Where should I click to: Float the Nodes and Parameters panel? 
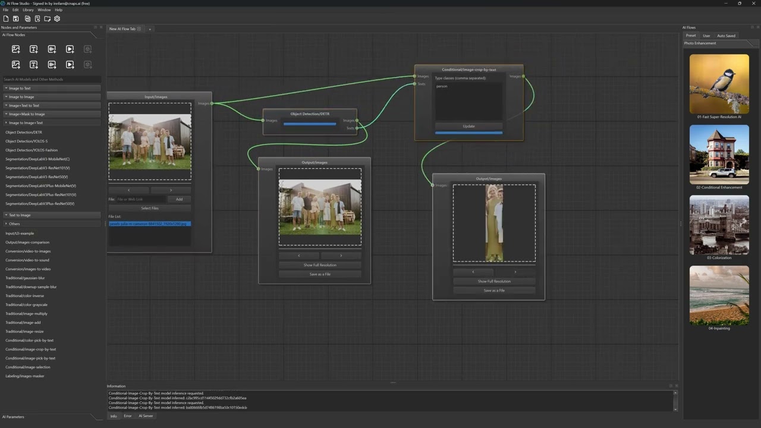pyautogui.click(x=96, y=27)
